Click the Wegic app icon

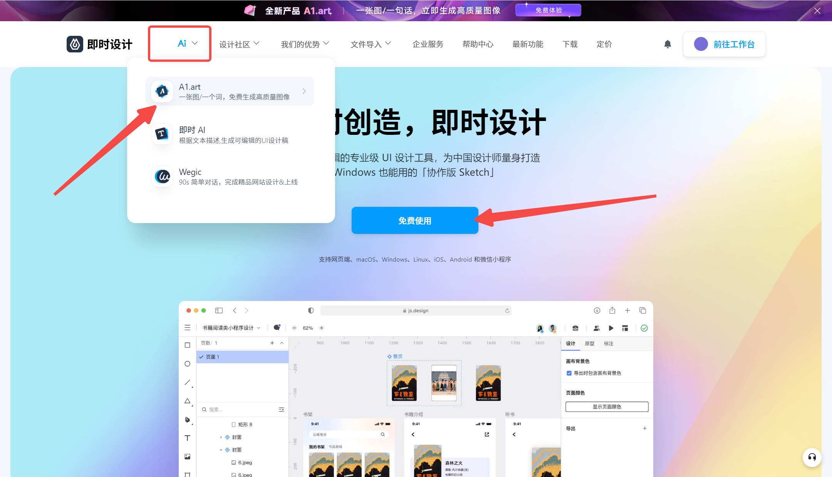coord(162,176)
